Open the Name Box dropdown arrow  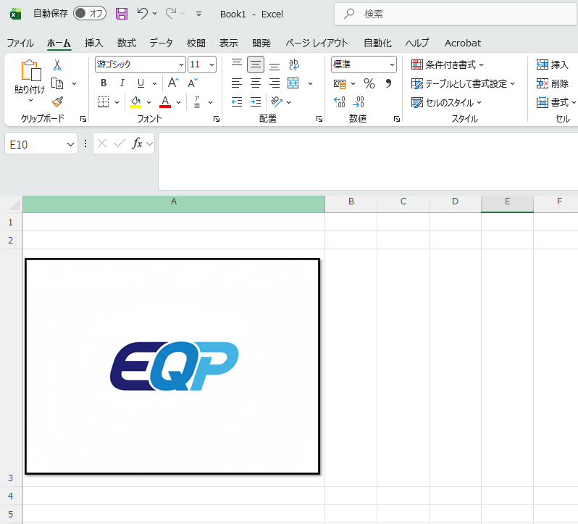click(x=71, y=144)
